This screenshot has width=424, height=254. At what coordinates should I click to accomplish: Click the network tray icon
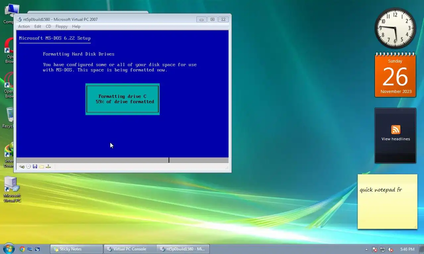(x=383, y=249)
